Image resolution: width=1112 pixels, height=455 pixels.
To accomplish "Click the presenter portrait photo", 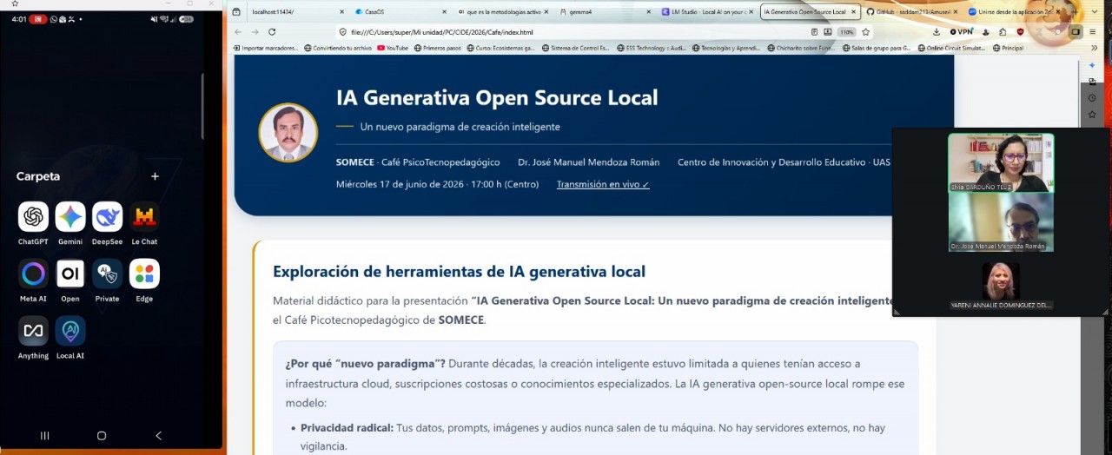I will click(x=288, y=133).
